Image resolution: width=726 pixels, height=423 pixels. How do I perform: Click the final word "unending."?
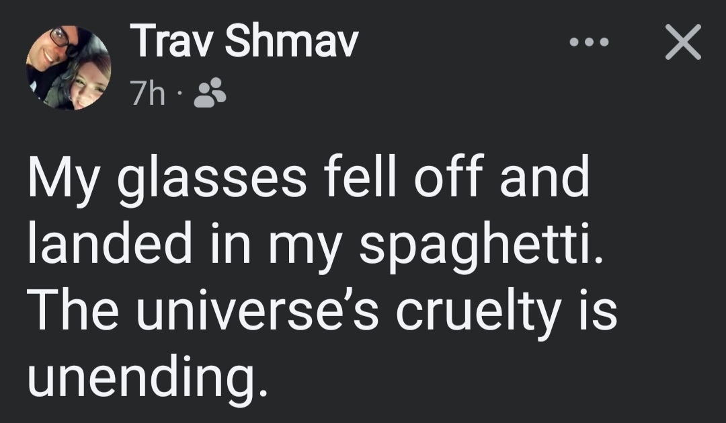143,378
